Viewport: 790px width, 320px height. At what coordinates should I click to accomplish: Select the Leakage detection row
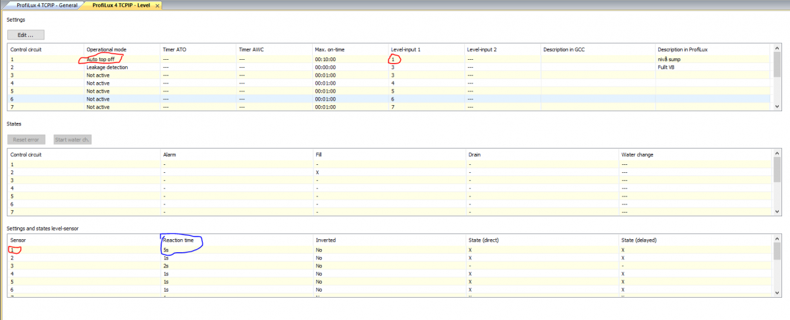coord(388,67)
